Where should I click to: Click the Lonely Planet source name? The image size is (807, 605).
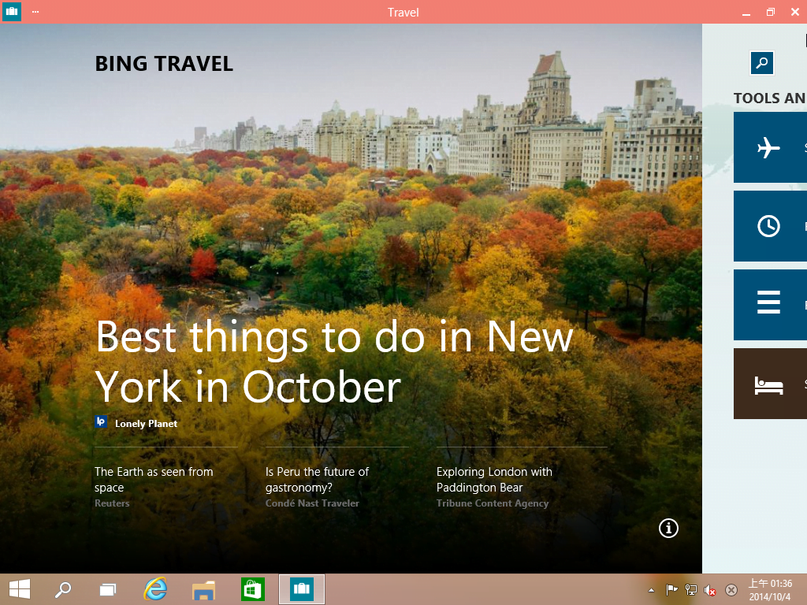pos(146,423)
